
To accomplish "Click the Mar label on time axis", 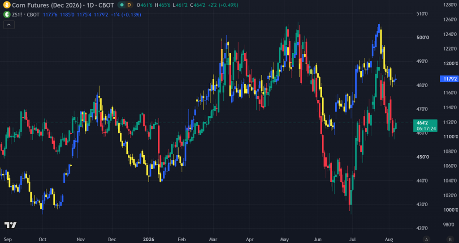I will coord(214,239).
